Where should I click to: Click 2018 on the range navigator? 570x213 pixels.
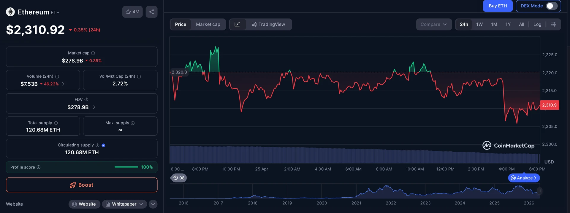pos(253,203)
